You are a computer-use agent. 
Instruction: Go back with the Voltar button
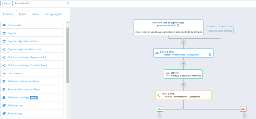point(6,3)
